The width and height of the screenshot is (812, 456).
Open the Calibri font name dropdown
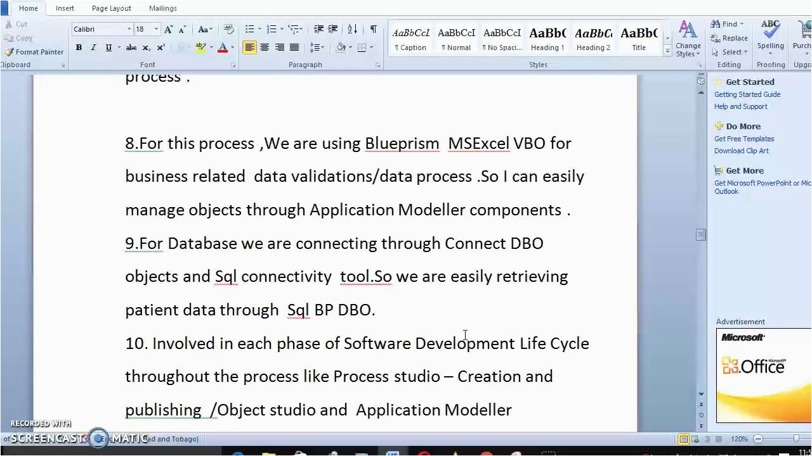pos(129,29)
